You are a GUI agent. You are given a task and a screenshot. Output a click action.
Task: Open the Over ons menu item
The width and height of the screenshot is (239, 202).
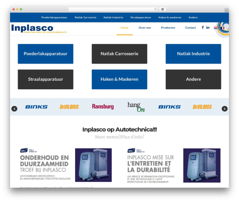[145, 28]
